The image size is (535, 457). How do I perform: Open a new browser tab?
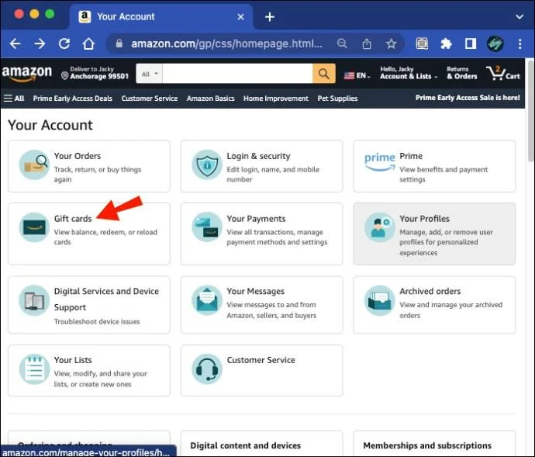pos(270,17)
